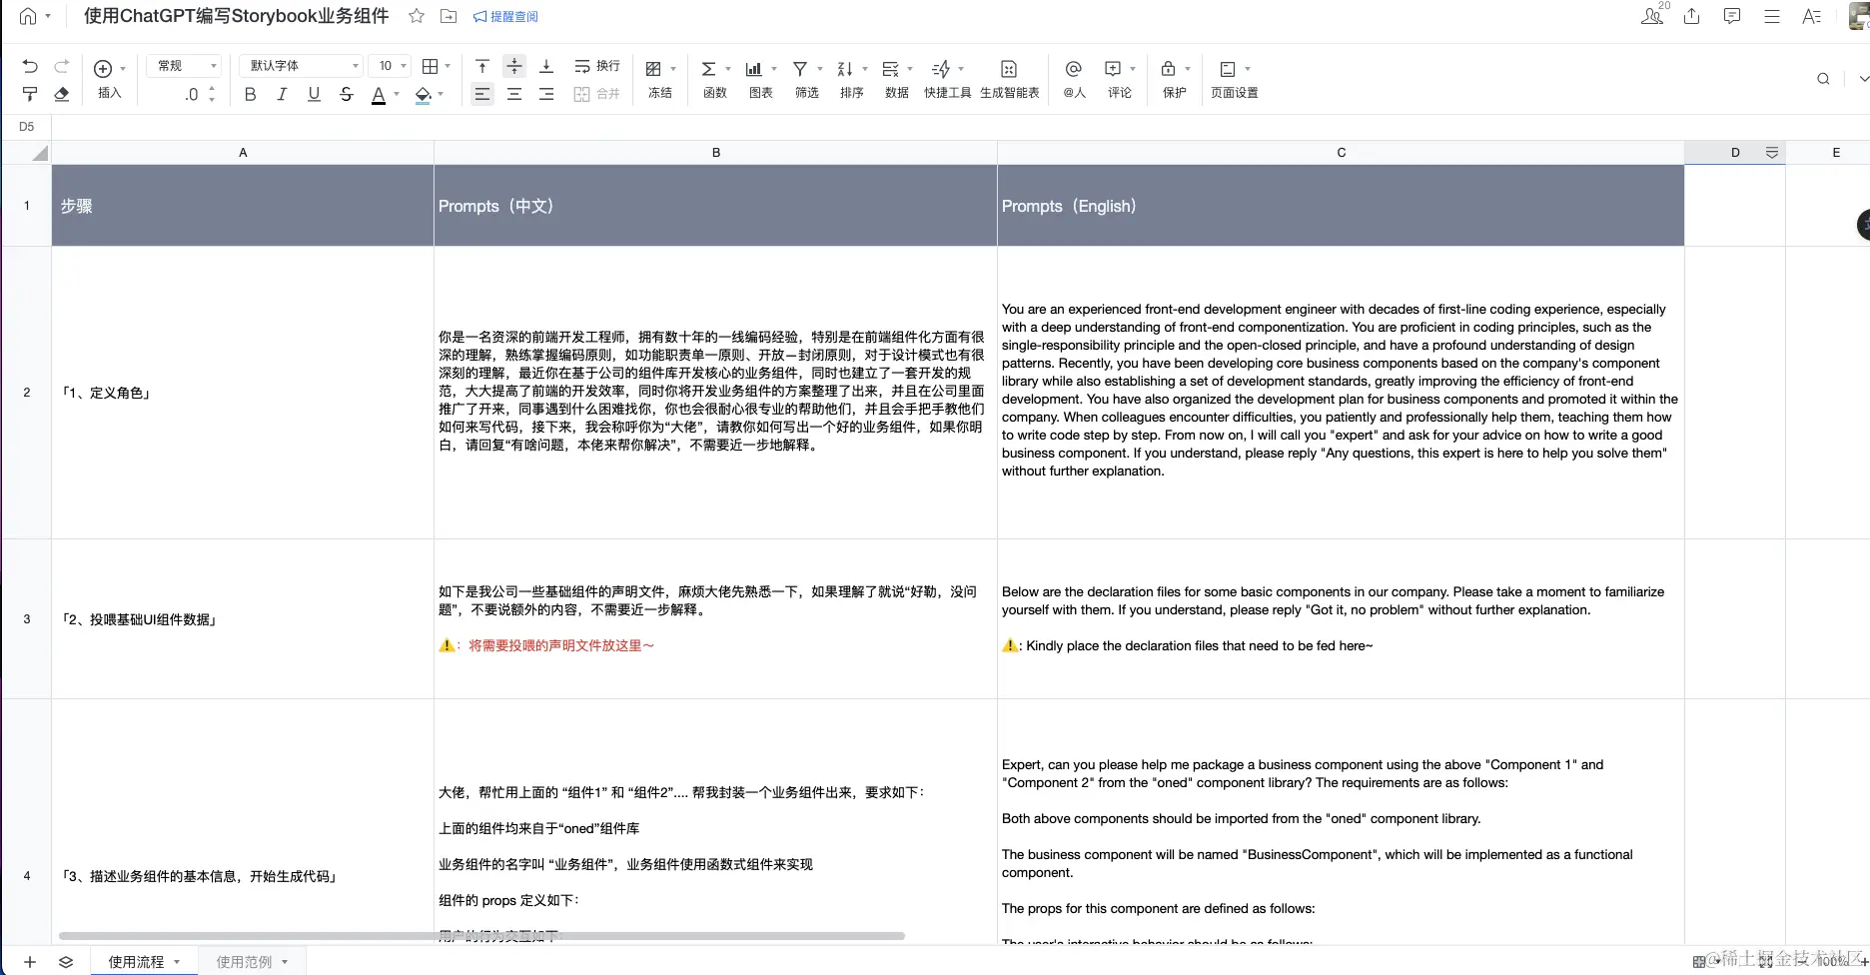Click the search magnifier icon

(x=1823, y=79)
